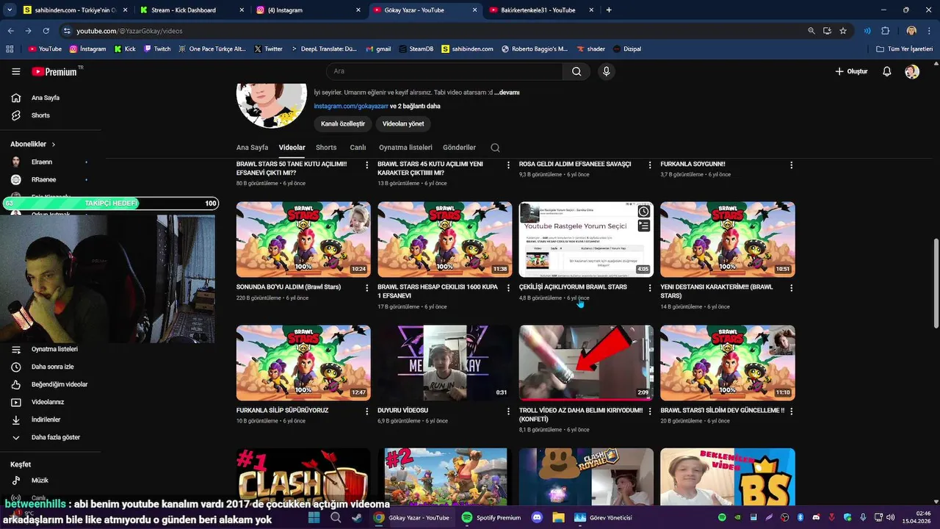
Task: Click the Videoları yönet button
Action: (x=403, y=123)
